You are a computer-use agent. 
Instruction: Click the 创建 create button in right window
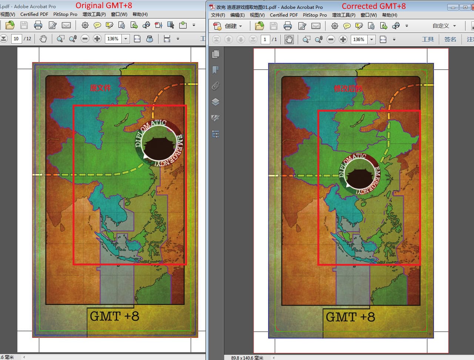[228, 26]
